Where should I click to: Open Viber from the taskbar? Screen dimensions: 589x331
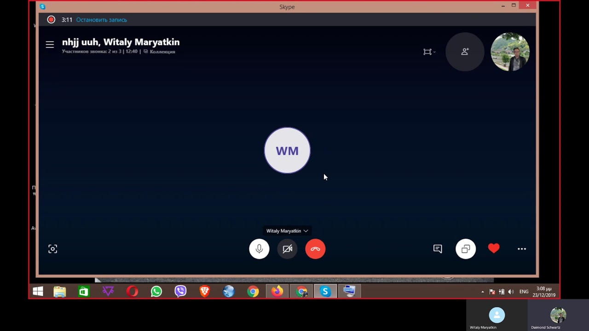pyautogui.click(x=180, y=291)
